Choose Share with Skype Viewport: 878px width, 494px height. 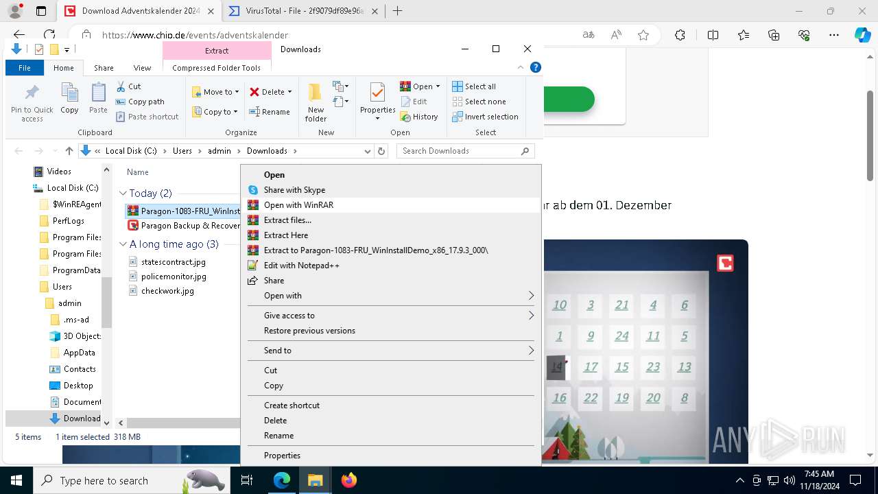coord(392,190)
